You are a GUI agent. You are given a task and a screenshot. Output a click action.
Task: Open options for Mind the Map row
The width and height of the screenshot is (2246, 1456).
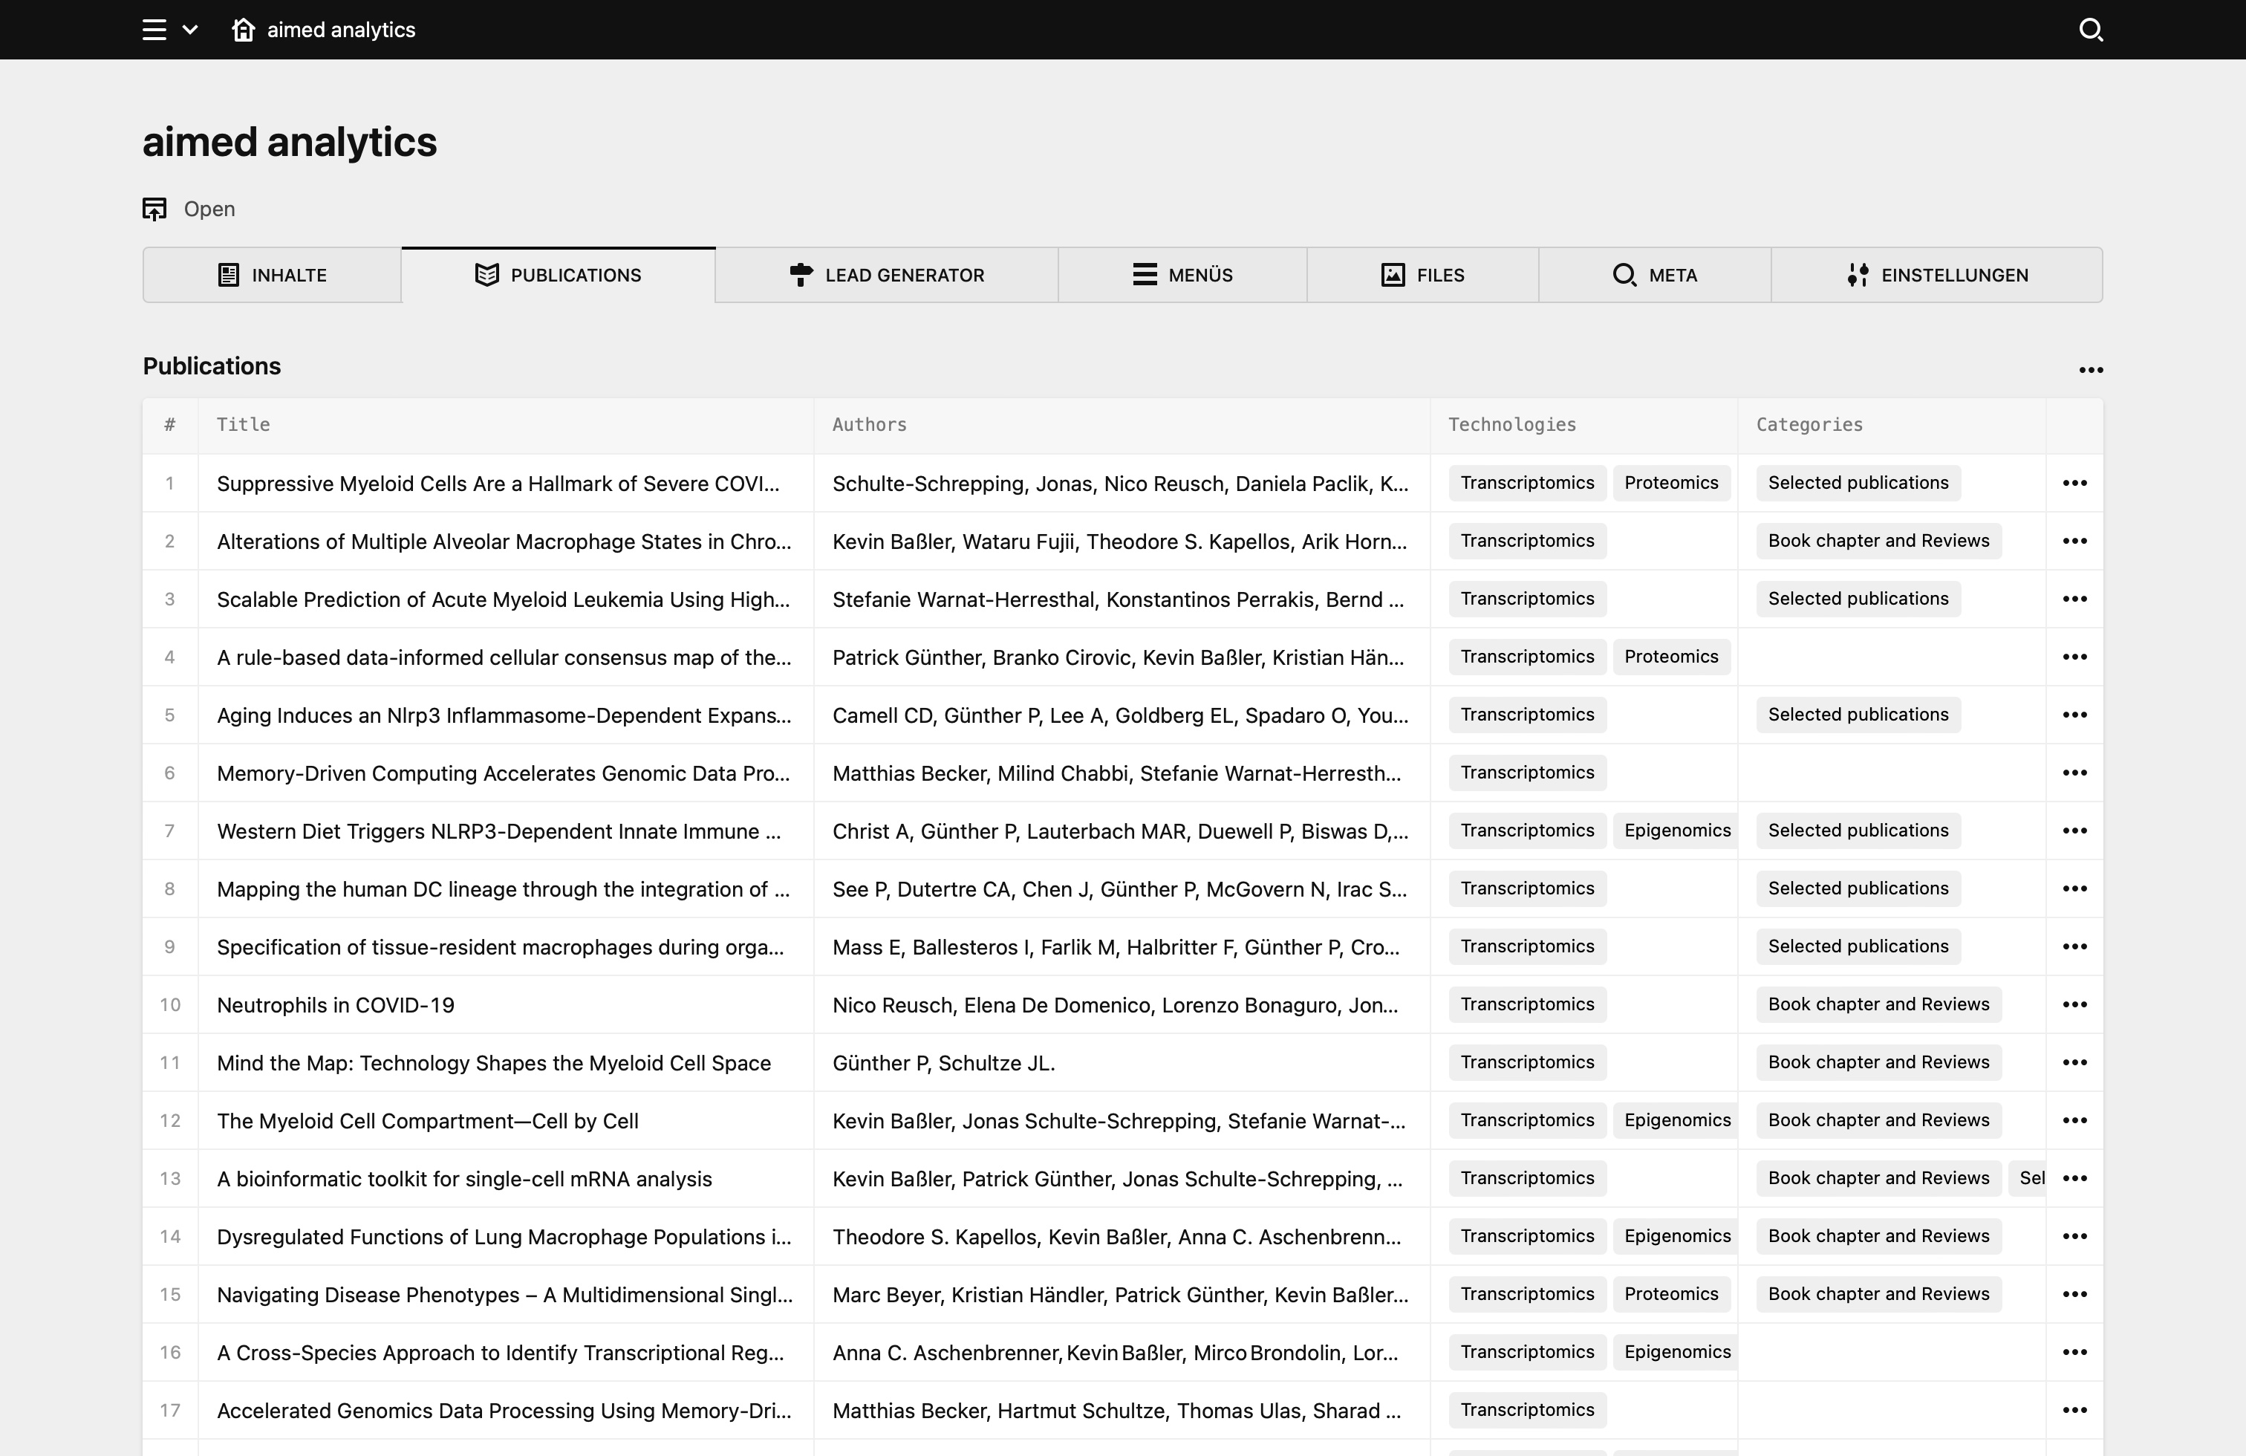pyautogui.click(x=2074, y=1062)
